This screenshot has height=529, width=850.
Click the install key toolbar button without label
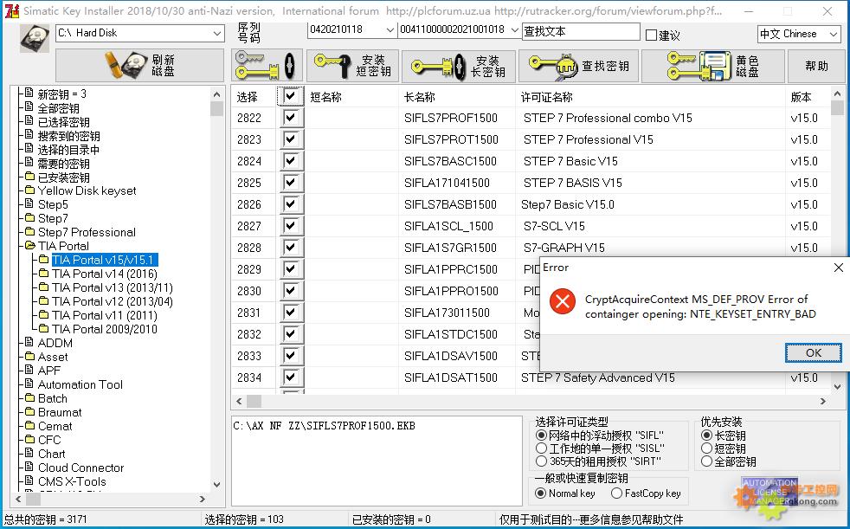[267, 66]
